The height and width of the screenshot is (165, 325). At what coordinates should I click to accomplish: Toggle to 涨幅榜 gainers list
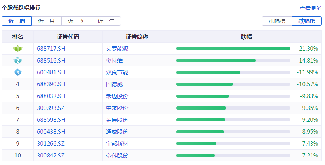[277, 21]
